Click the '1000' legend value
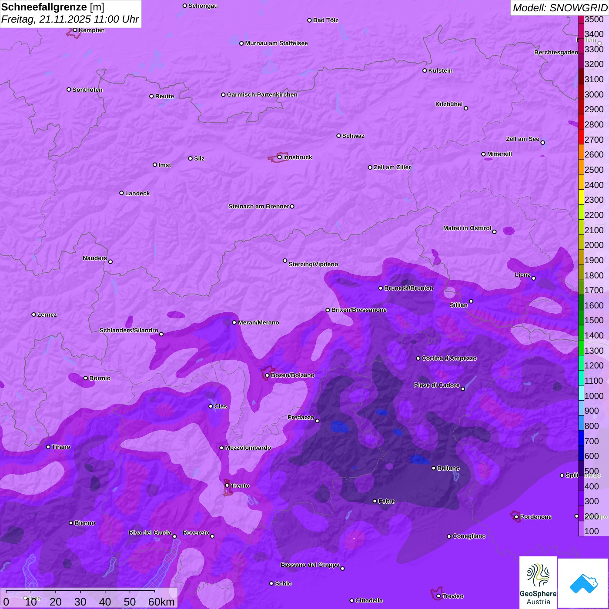Viewport: 609px width, 609px height. point(594,396)
